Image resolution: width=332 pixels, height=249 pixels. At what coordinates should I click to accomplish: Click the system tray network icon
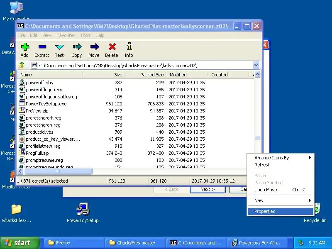tap(301, 243)
